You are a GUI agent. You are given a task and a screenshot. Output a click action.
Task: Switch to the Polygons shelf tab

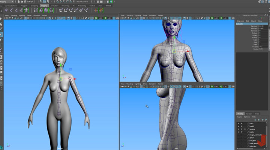(x=24, y=6)
